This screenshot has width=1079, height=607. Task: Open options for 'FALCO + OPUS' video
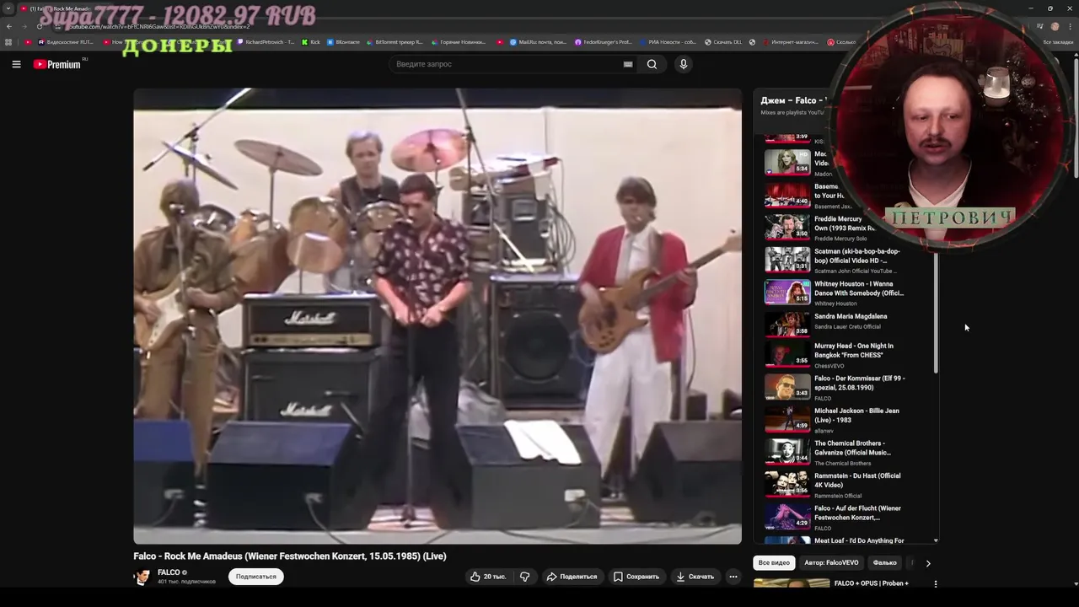pyautogui.click(x=935, y=583)
